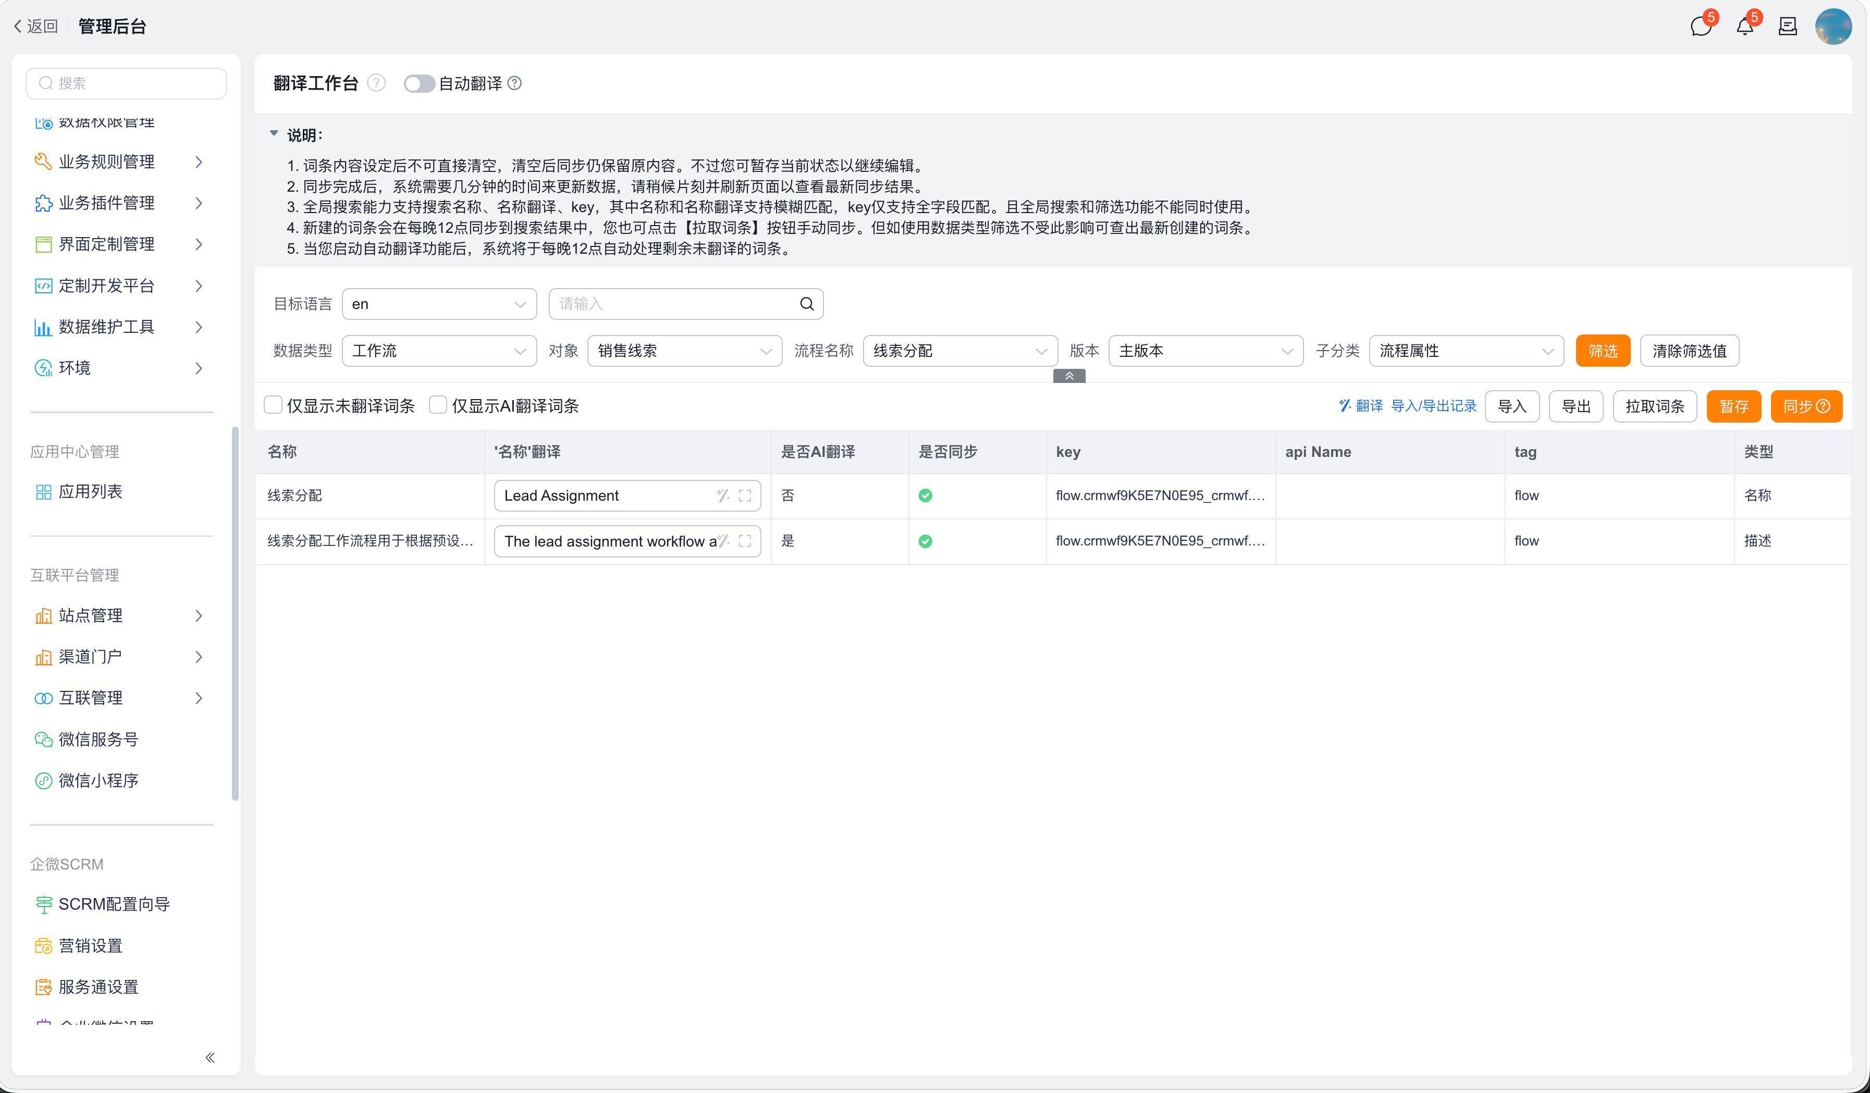1870x1093 pixels.
Task: Click the sidebar vertical scrollbar
Action: (x=235, y=613)
